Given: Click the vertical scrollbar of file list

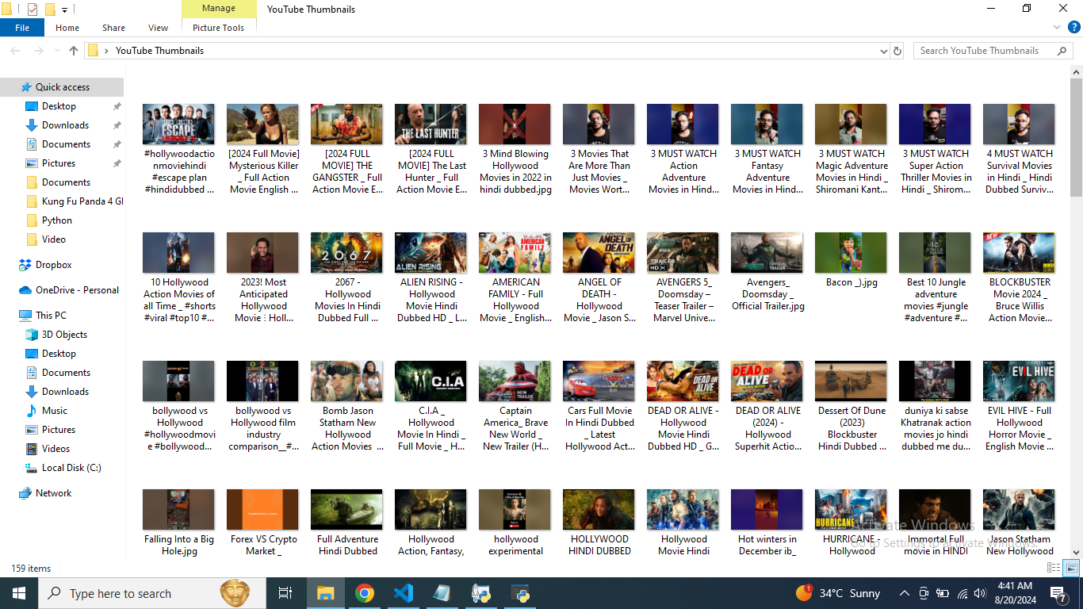Looking at the screenshot, I should click(1076, 317).
